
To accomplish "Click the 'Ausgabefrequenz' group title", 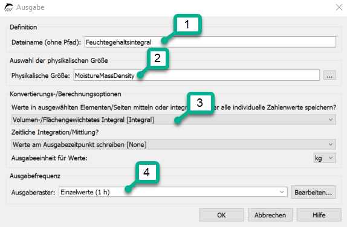I will pos(35,176).
